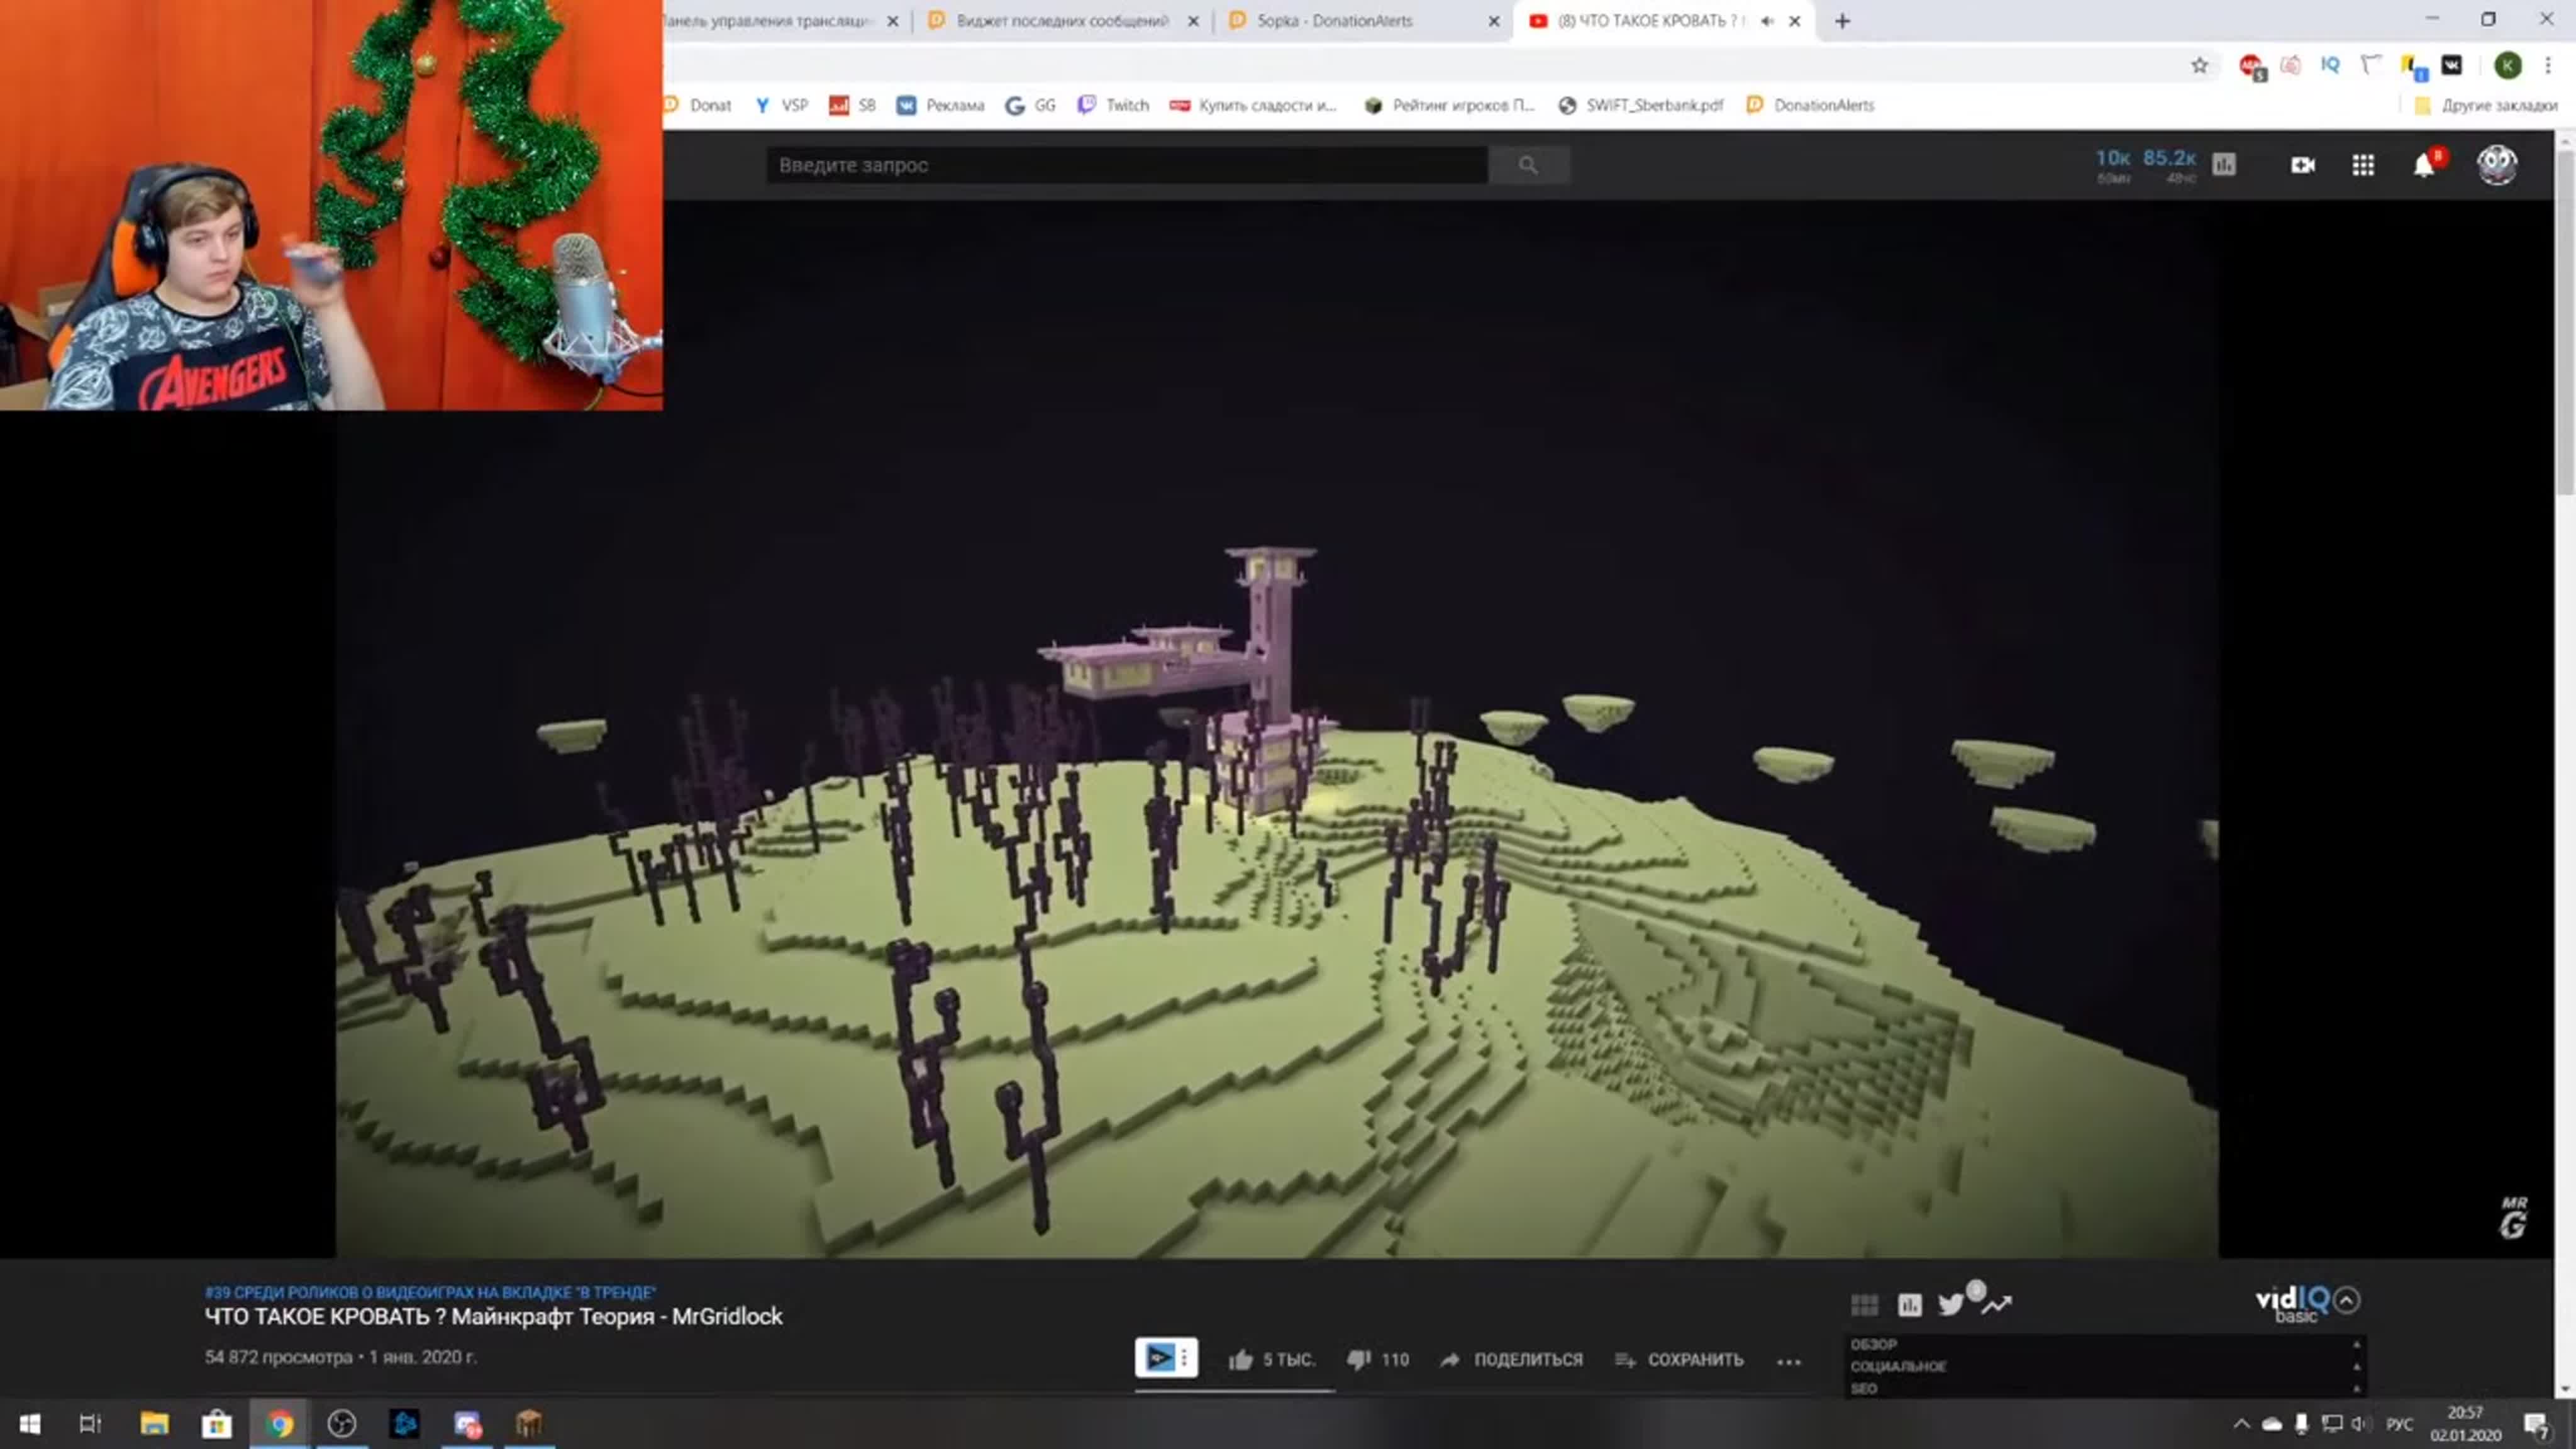Close the Sopka - DonationAlerts tab
The width and height of the screenshot is (2576, 1449).
1494,21
